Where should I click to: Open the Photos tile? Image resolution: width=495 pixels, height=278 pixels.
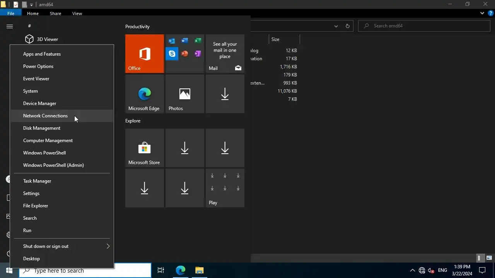(185, 94)
